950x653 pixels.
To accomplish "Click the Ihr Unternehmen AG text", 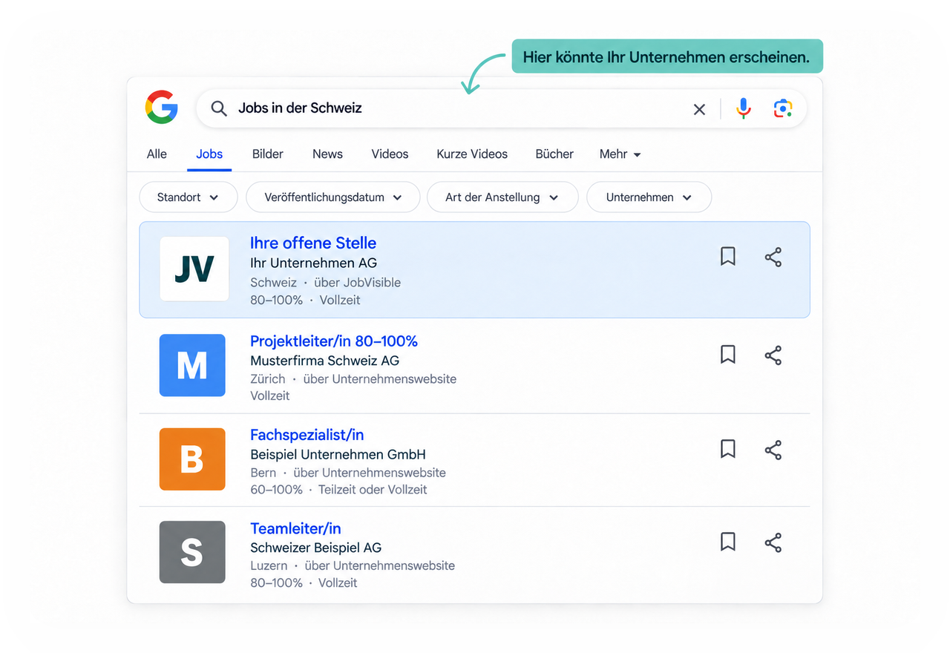I will click(313, 263).
